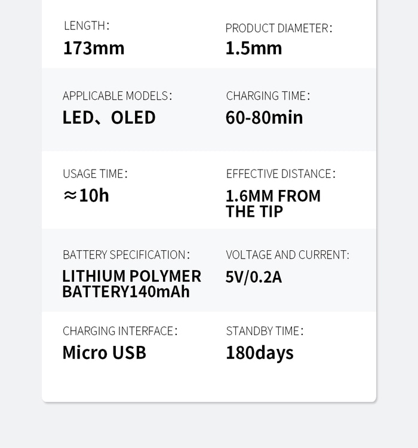Click the EFFECTIVE DISTANCE label
This screenshot has height=448, width=418.
[x=280, y=174]
